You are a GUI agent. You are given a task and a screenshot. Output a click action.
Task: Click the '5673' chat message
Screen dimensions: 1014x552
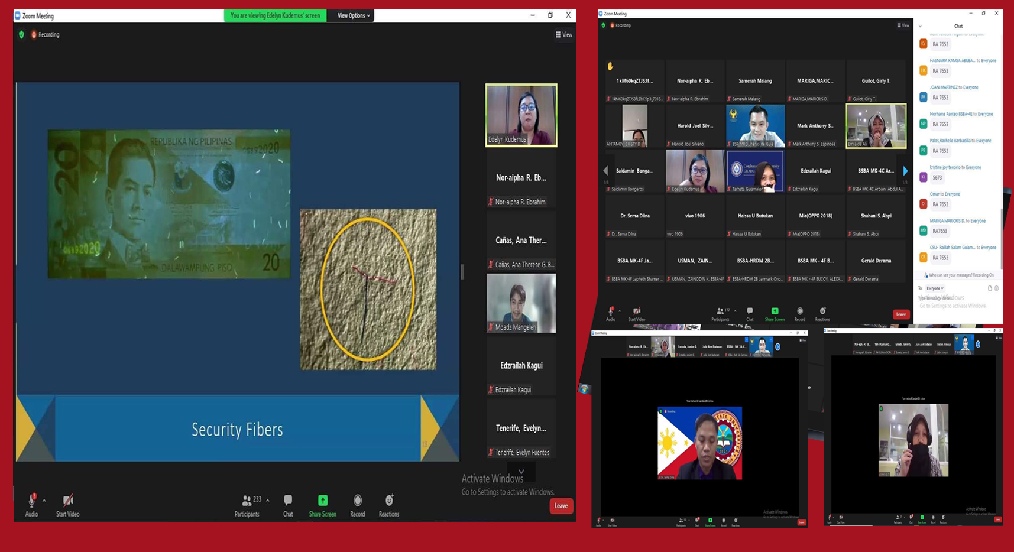[937, 177]
